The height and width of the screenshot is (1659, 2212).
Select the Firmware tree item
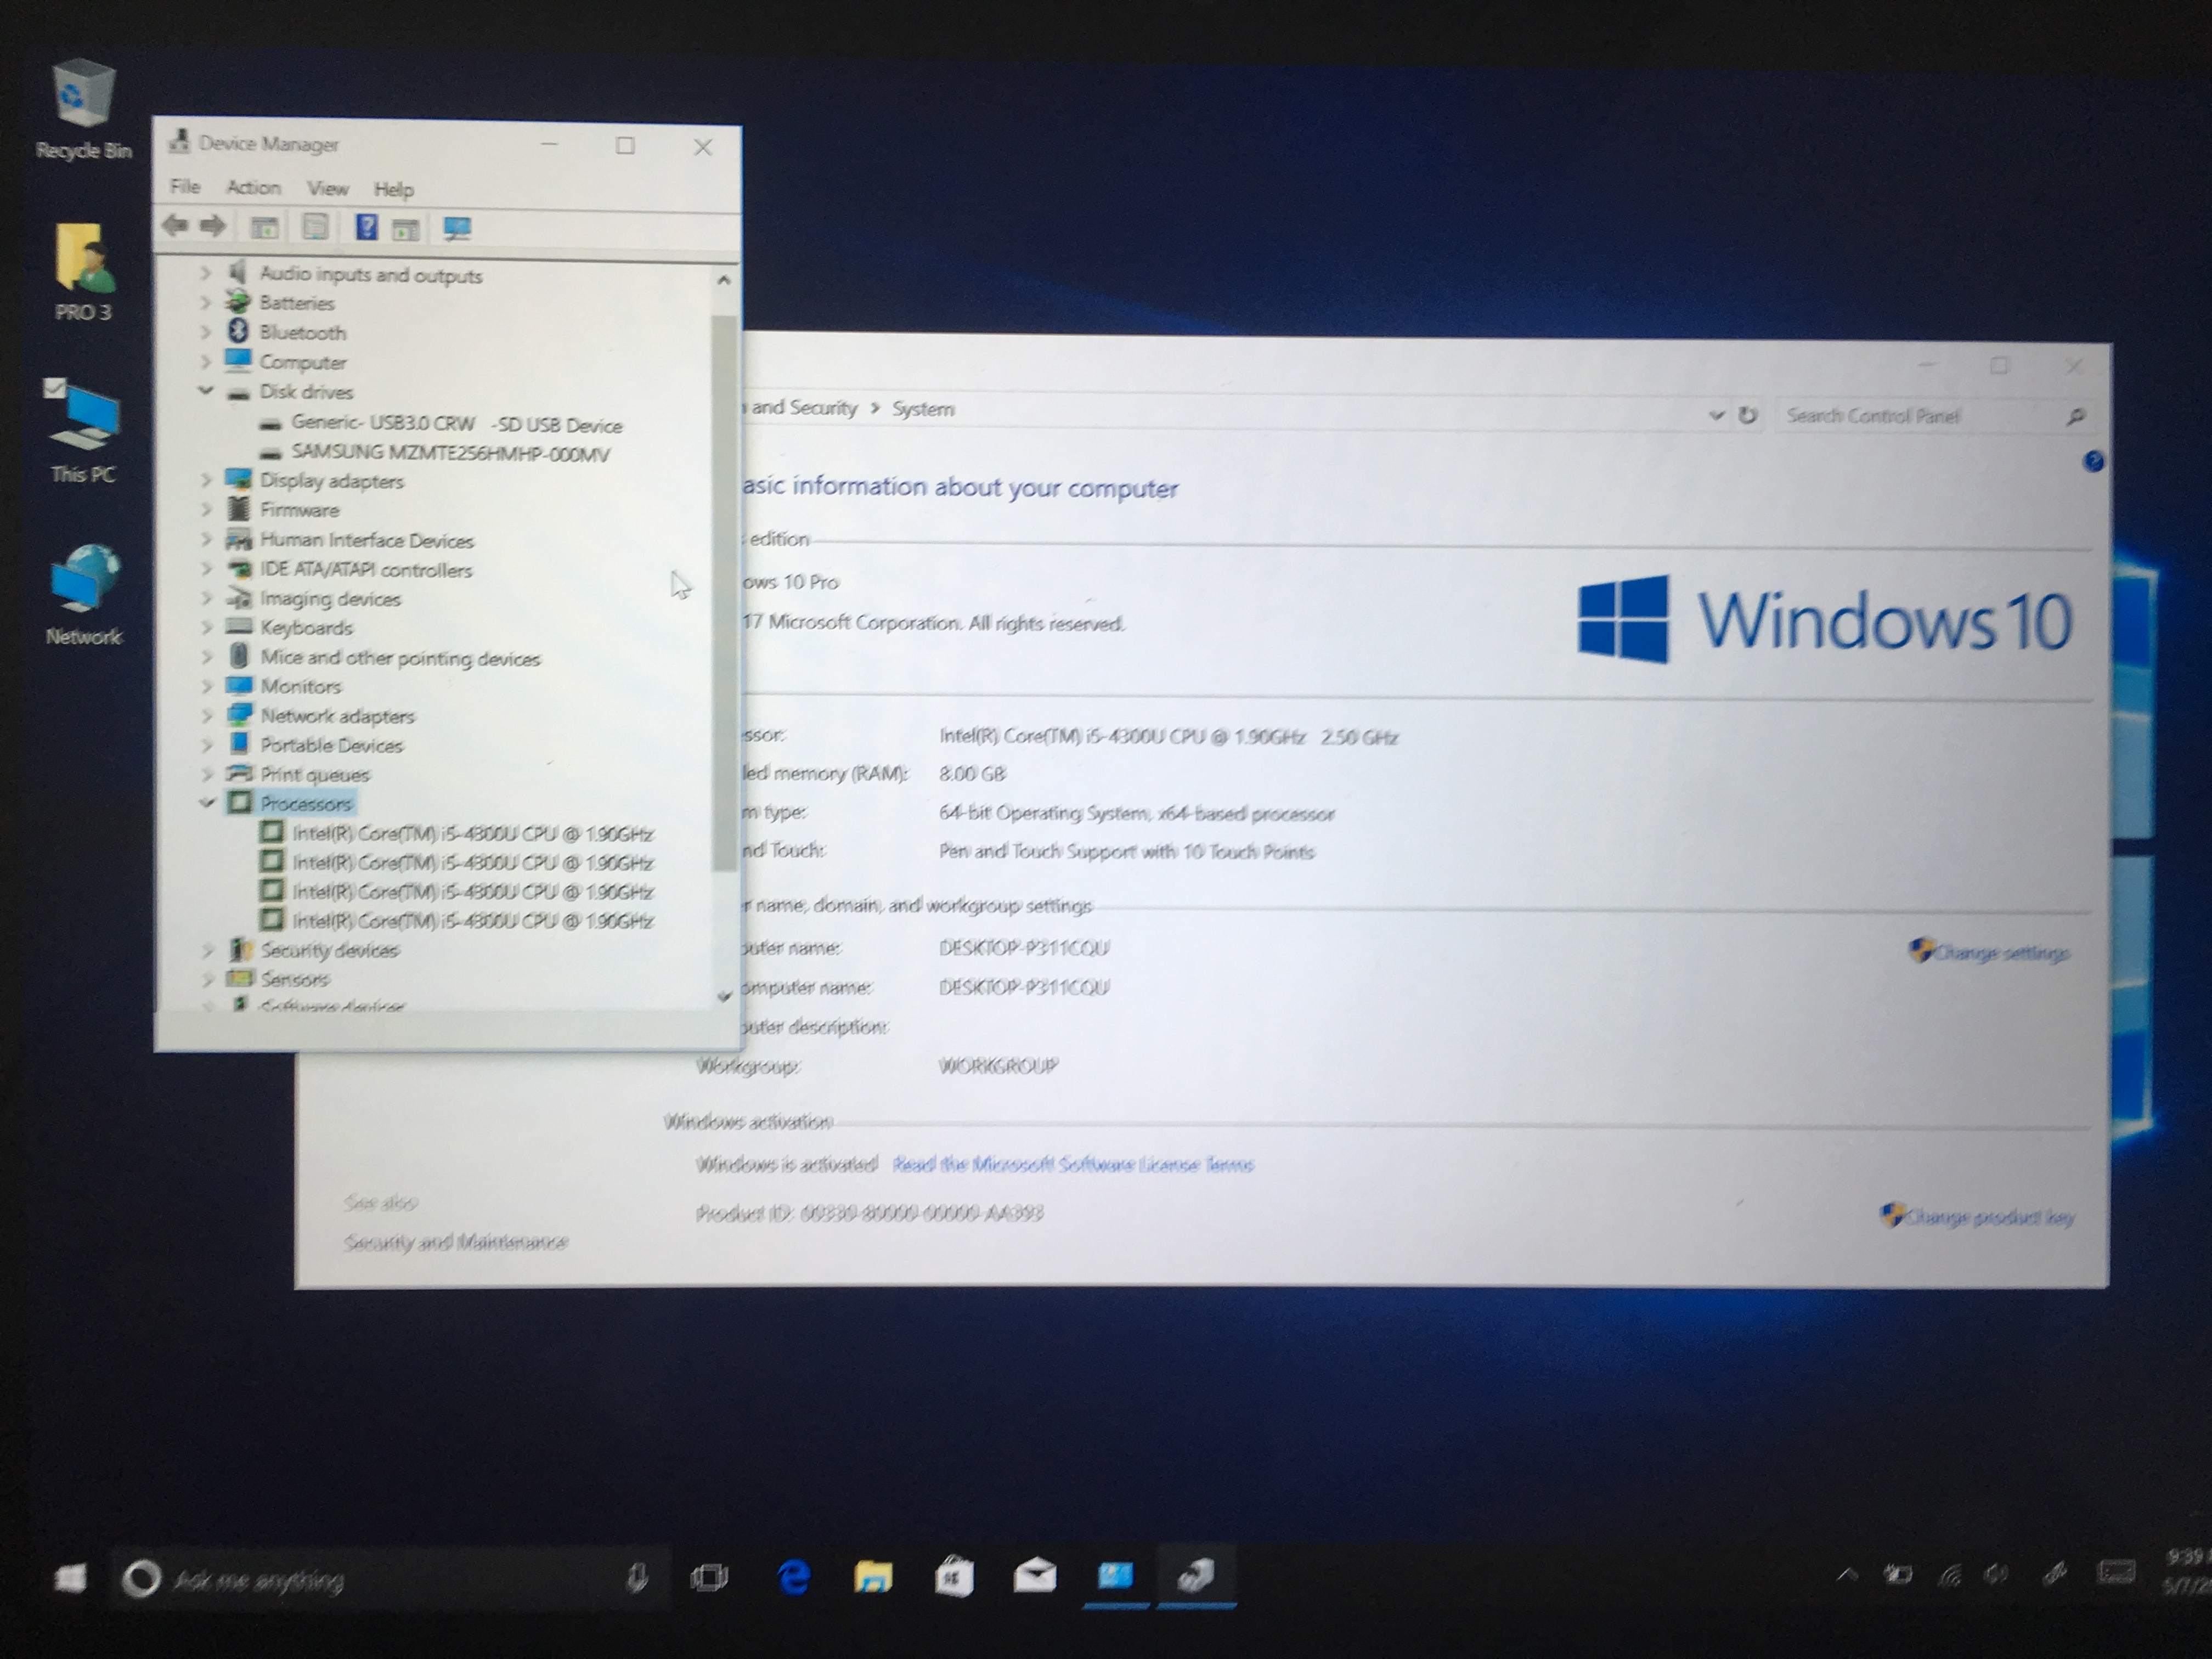pyautogui.click(x=300, y=510)
